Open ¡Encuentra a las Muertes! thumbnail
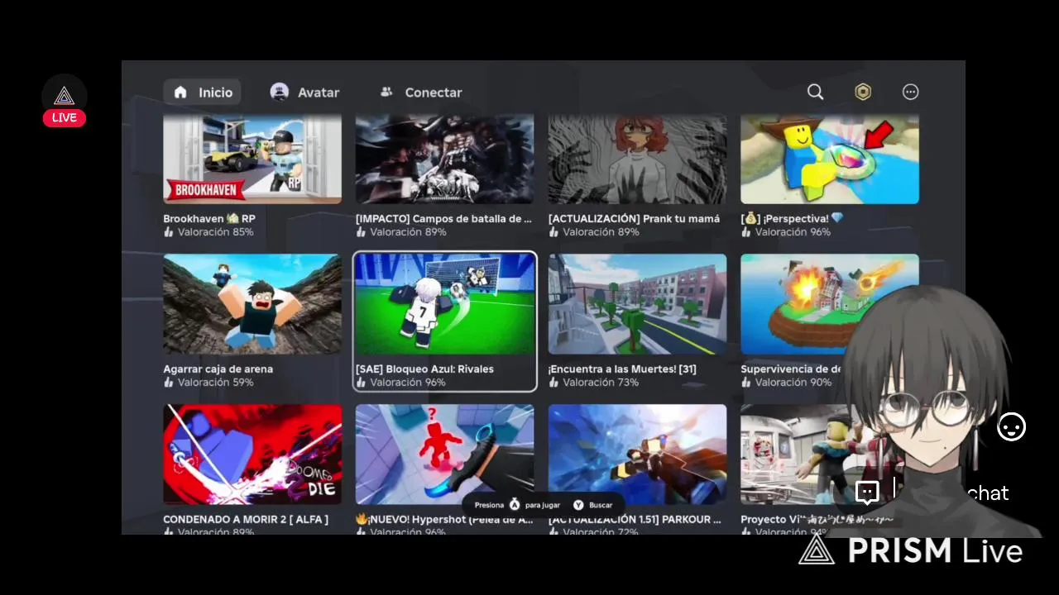The width and height of the screenshot is (1059, 595). click(x=637, y=304)
